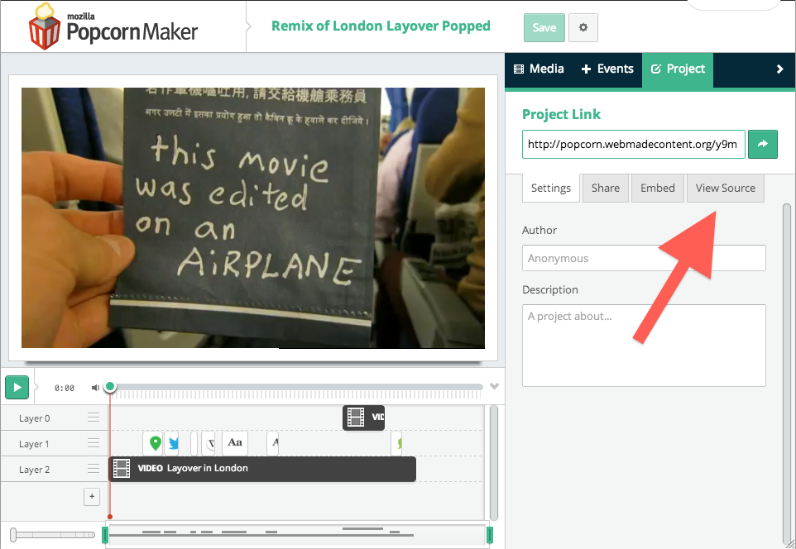Screen dimensions: 796x549
Task: Open Layer 2 handle menu
Action: point(94,470)
